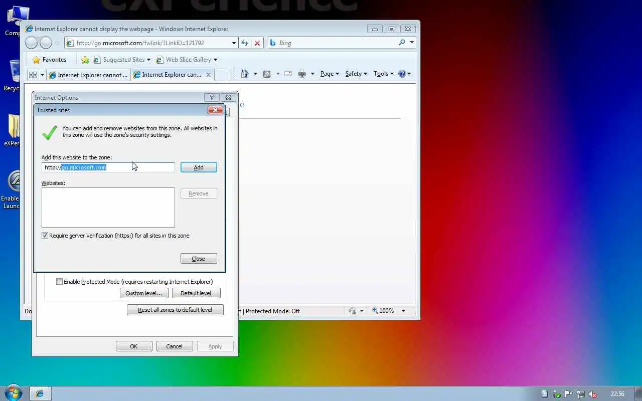Switch to first 'Internet Explorer cannot...' tab

(89, 75)
